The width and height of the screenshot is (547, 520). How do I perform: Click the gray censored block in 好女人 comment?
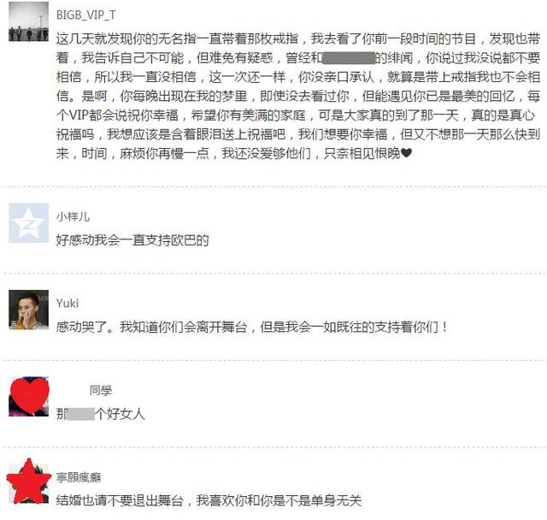[x=81, y=414]
